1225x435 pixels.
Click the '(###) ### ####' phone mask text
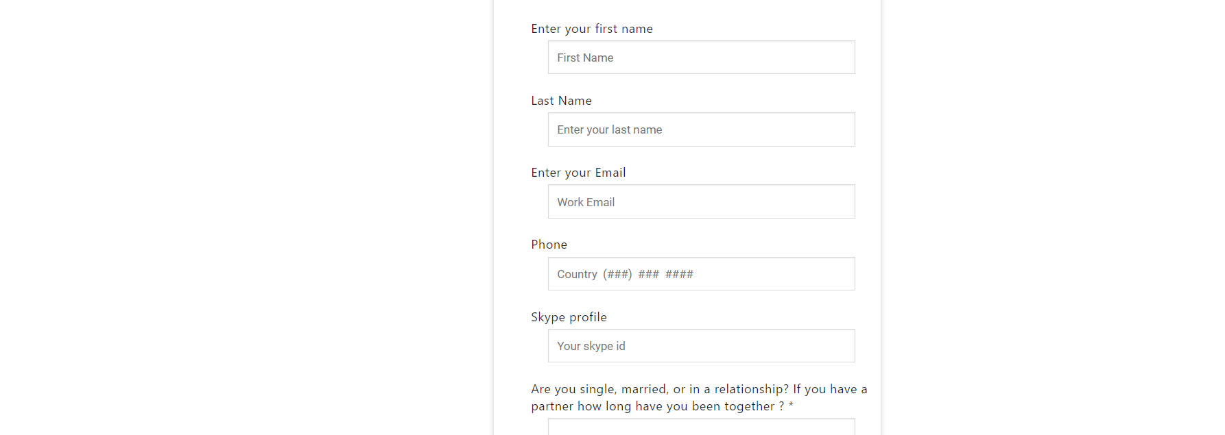click(x=648, y=274)
